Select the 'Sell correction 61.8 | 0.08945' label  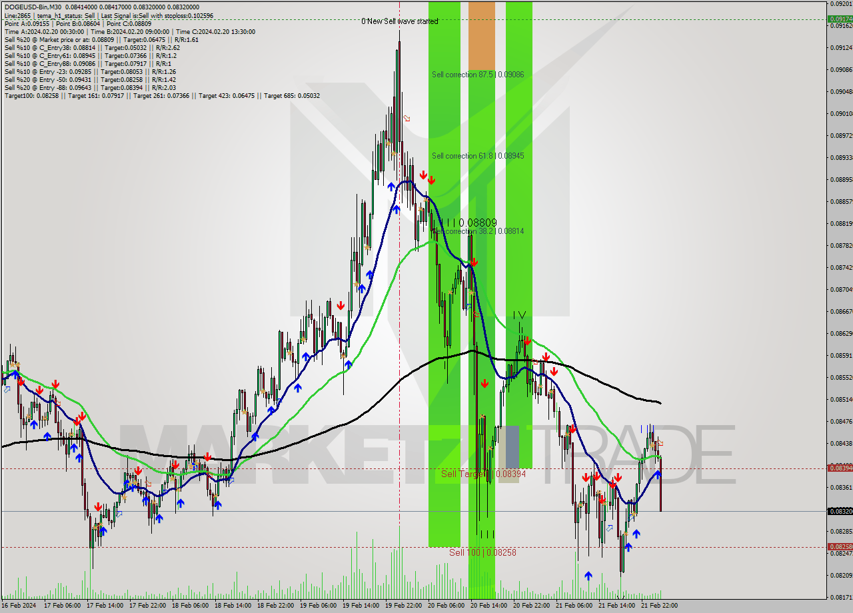[x=478, y=156]
